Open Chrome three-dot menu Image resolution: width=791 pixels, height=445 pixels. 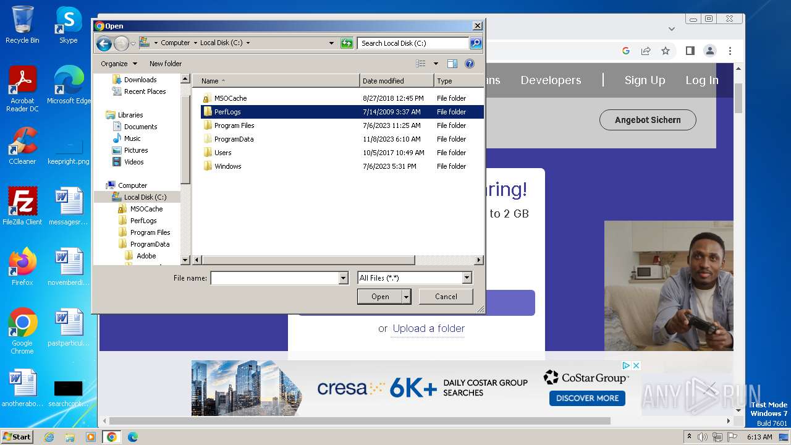tap(730, 51)
